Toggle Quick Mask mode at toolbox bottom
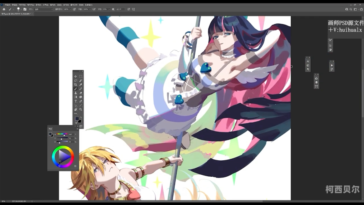This screenshot has height=205, width=364. click(x=81, y=126)
